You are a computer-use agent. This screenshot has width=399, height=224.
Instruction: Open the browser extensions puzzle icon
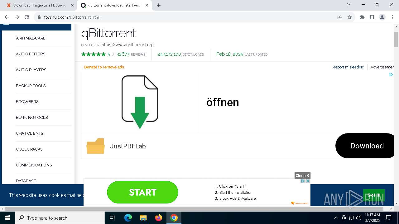[x=362, y=17]
